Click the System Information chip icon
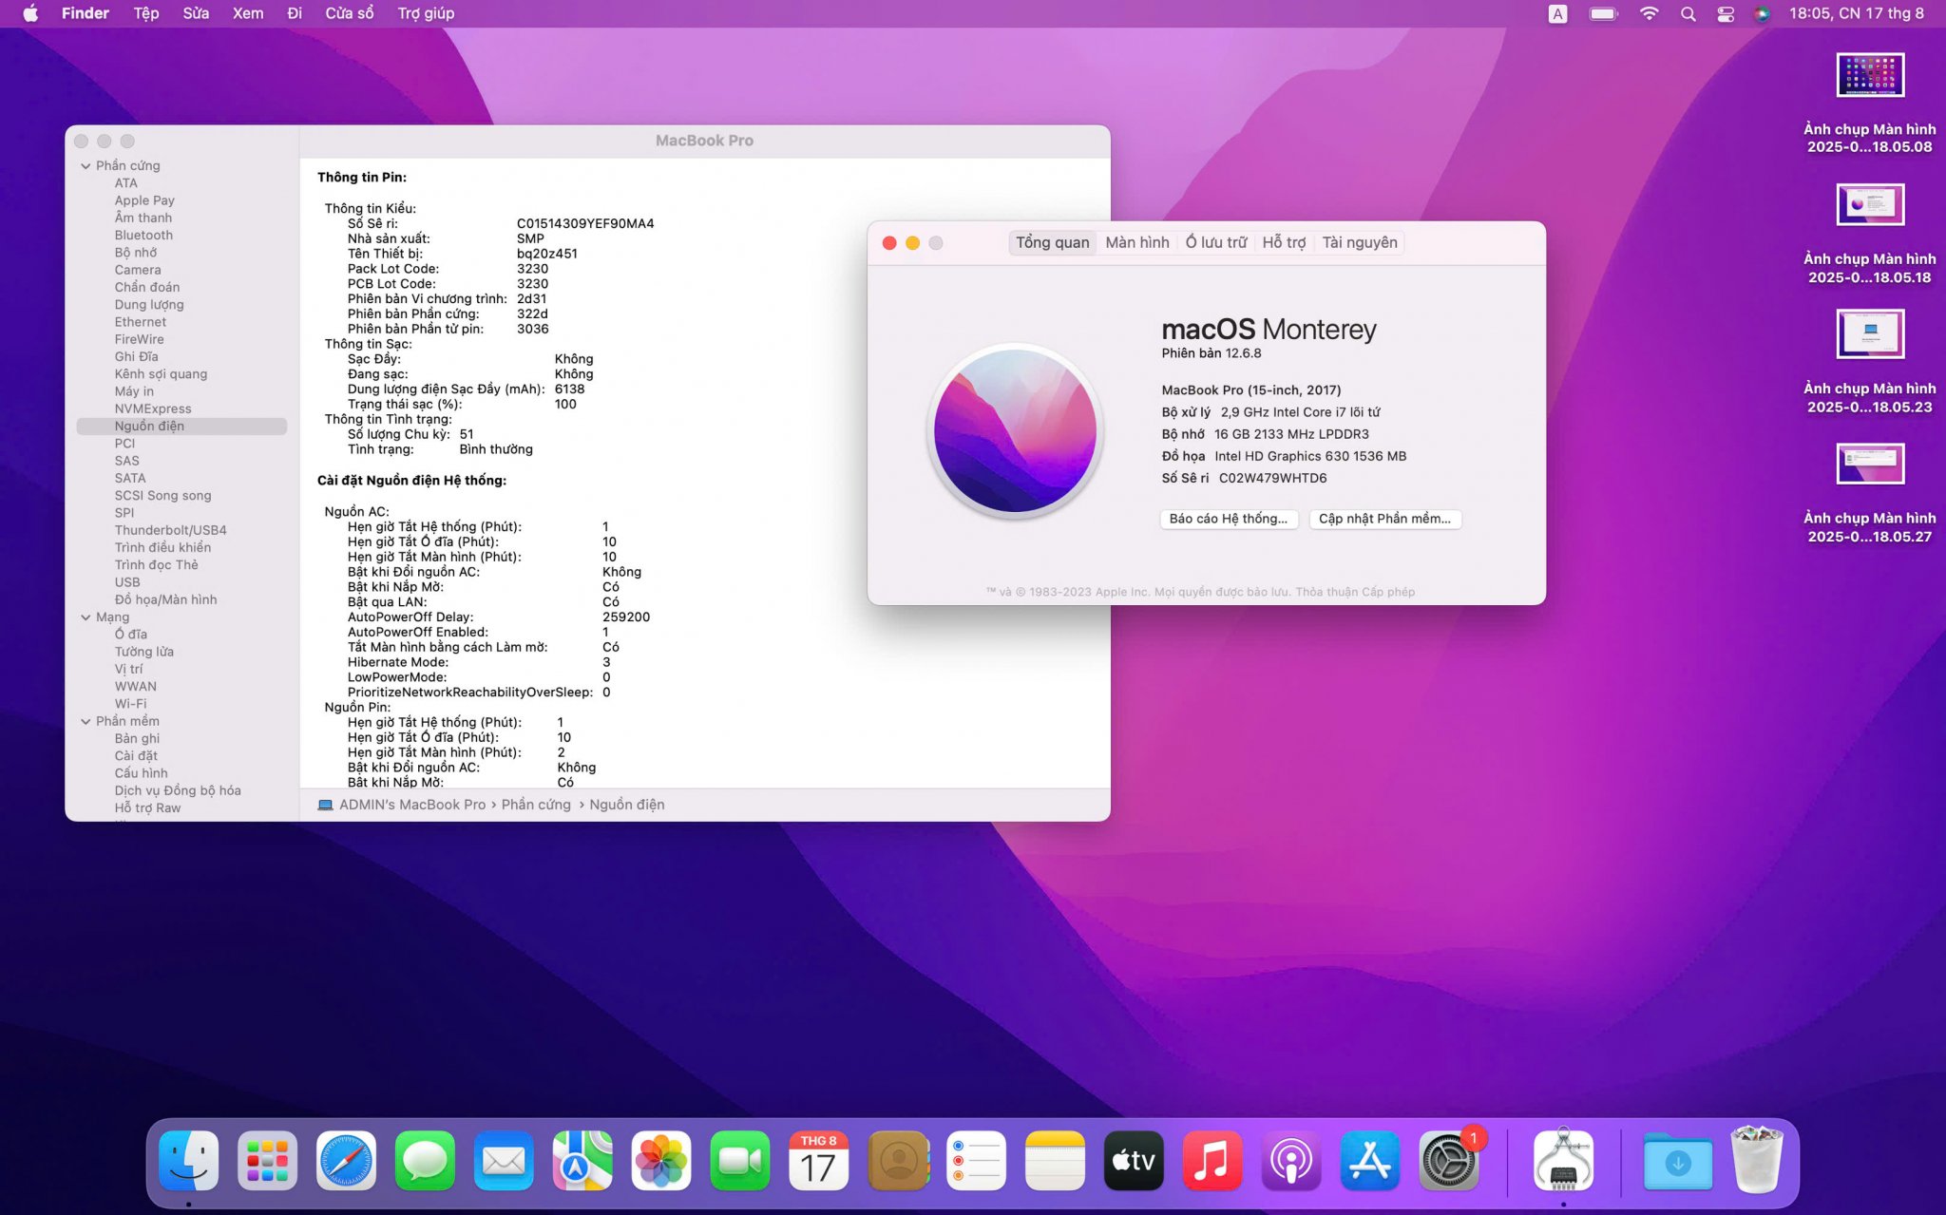This screenshot has width=1946, height=1215. [x=1563, y=1161]
